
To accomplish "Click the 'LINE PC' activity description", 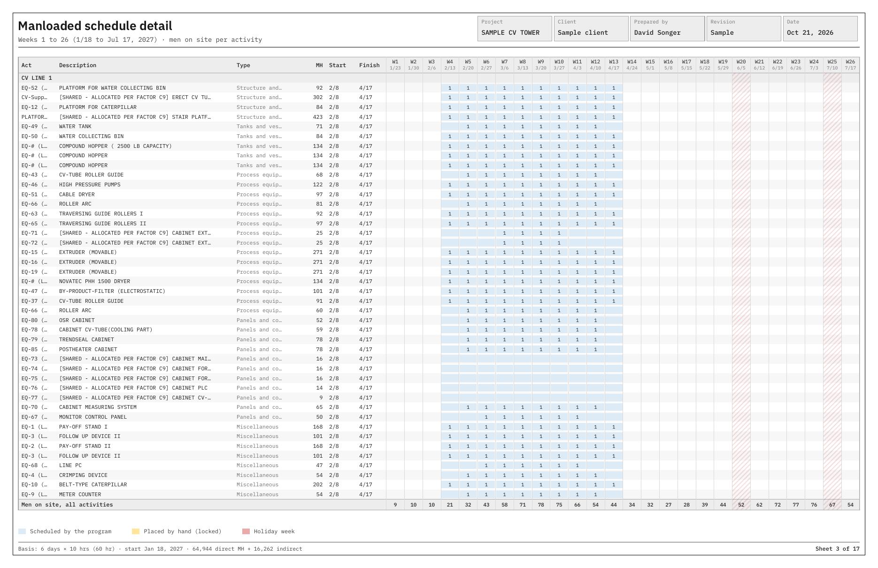I will point(70,465).
